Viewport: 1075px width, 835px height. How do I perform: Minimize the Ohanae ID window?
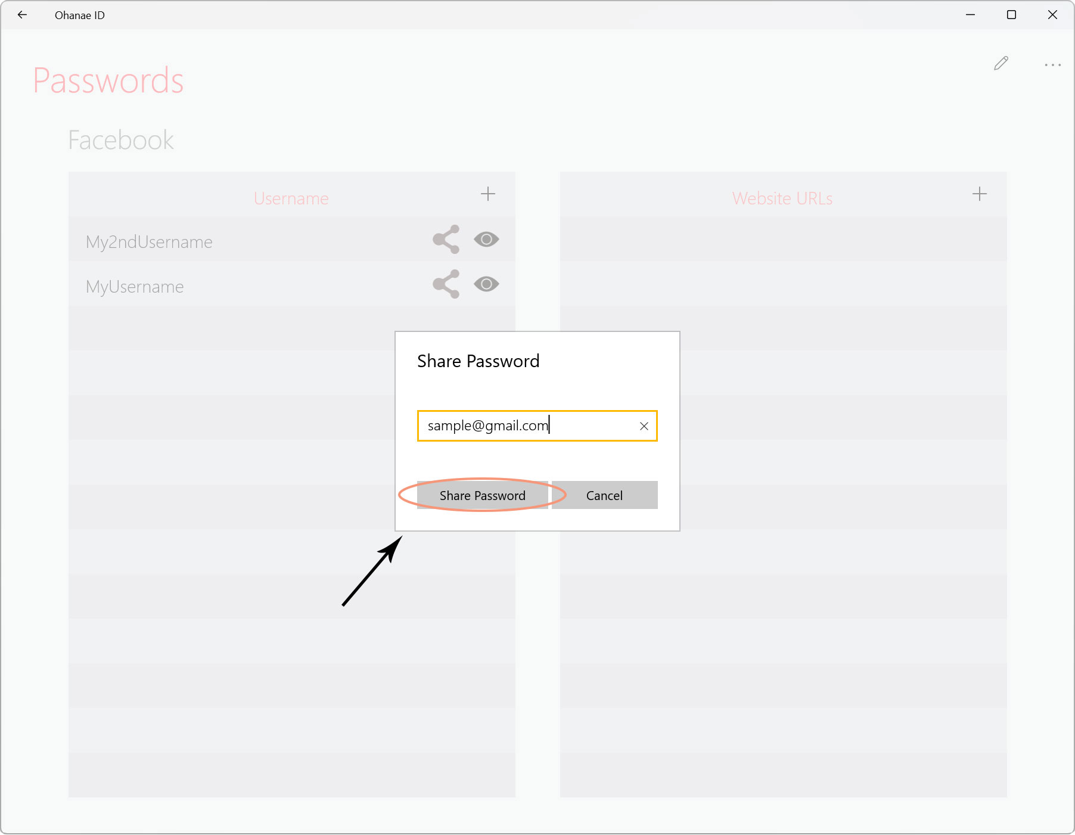[970, 15]
